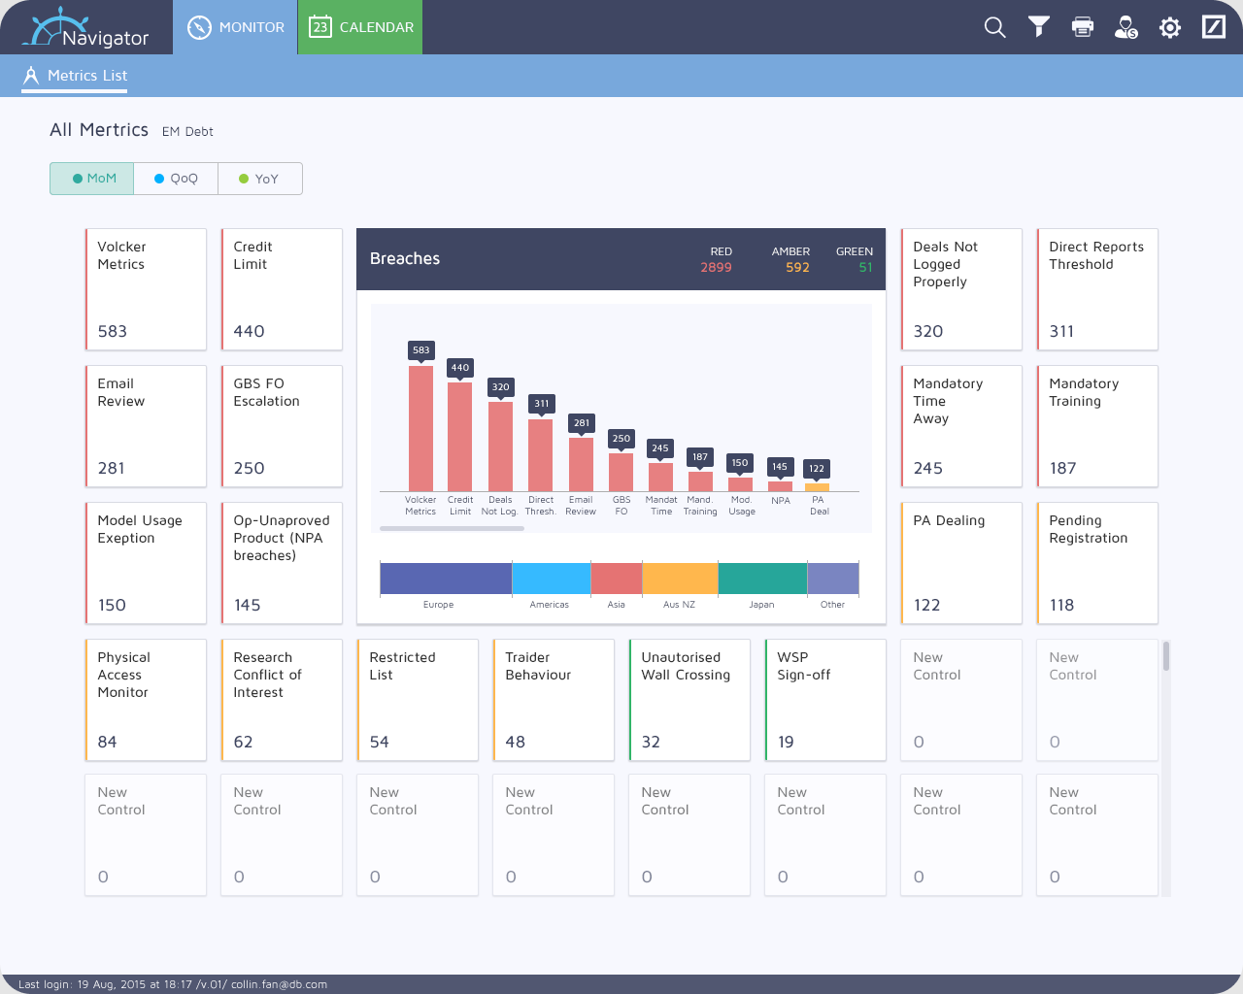This screenshot has height=994, width=1243.
Task: Click the Americas region segment
Action: pyautogui.click(x=551, y=579)
